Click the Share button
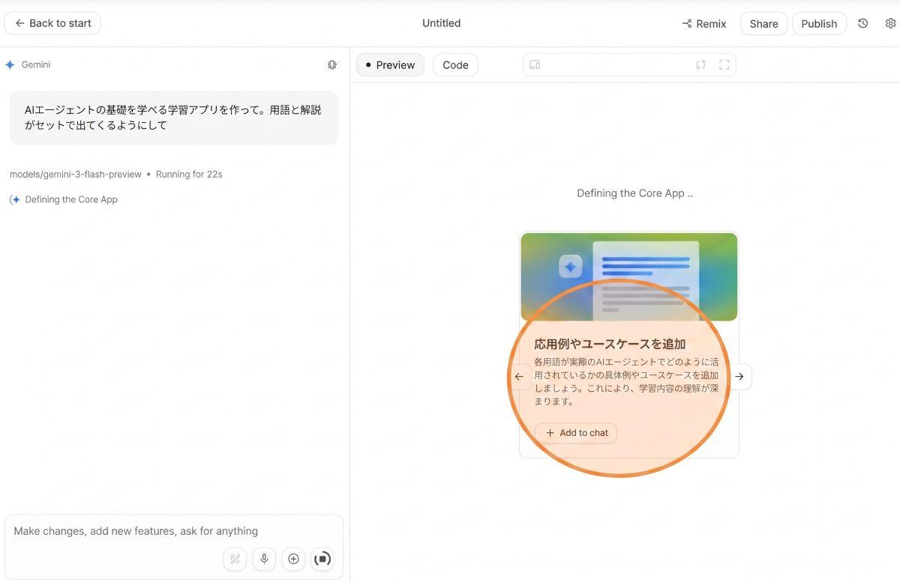This screenshot has height=582, width=900. 763,24
